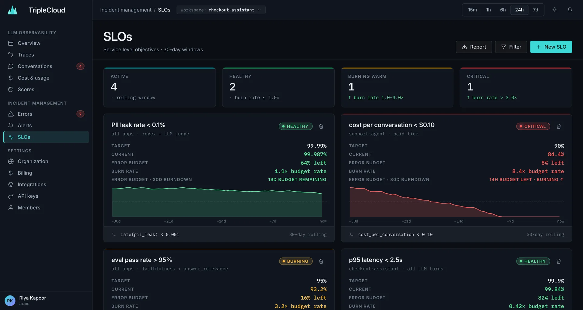Click the PII leak burndown chart
The width and height of the screenshot is (583, 310).
(x=219, y=202)
